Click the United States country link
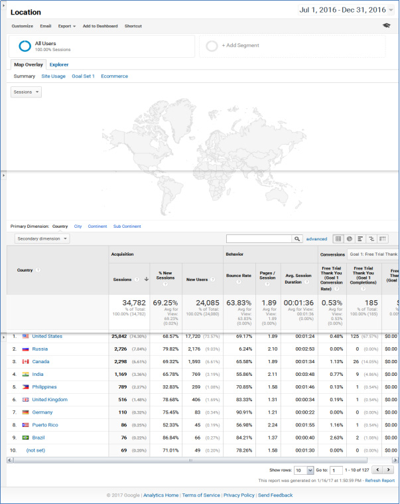 [47, 336]
